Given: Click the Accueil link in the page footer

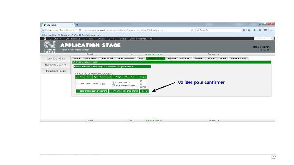Looking at the screenshot, I should (90, 121).
